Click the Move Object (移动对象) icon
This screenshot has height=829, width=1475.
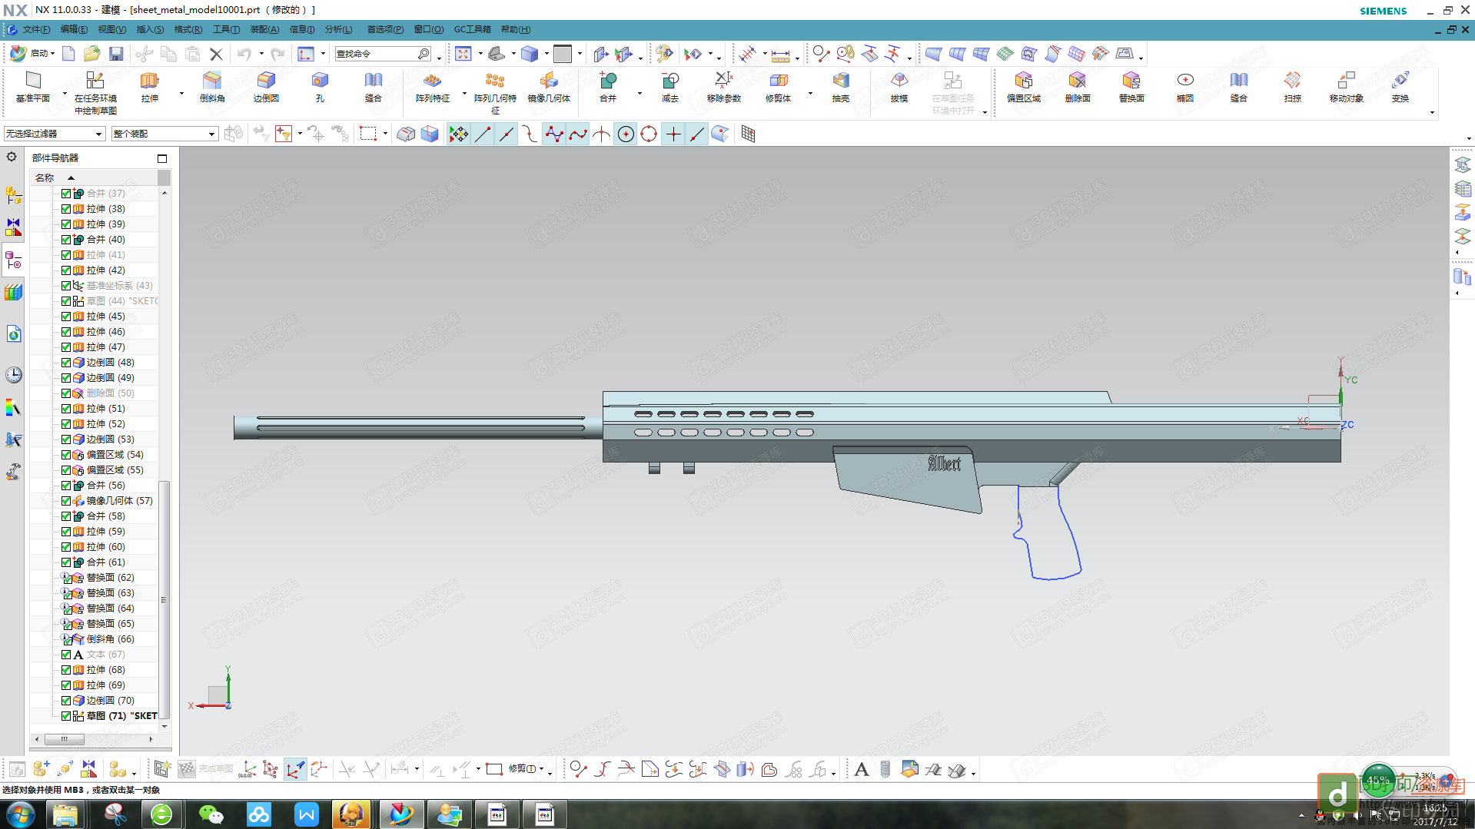click(x=1347, y=80)
